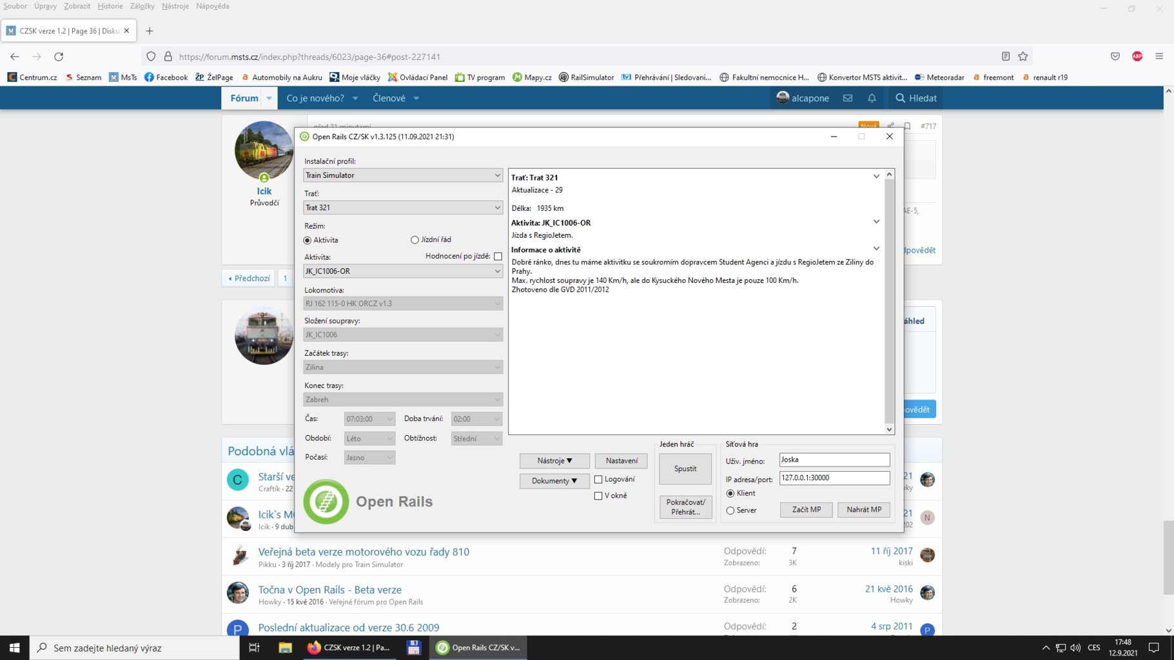Open Task View in the taskbar
1174x660 pixels.
(x=254, y=648)
